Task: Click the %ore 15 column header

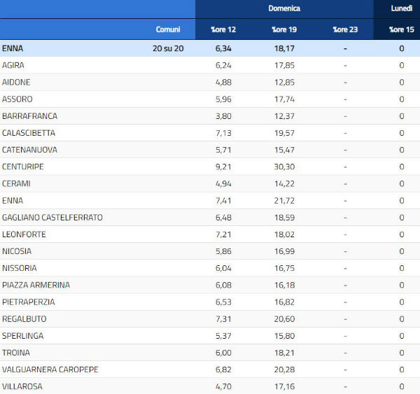Action: click(402, 29)
